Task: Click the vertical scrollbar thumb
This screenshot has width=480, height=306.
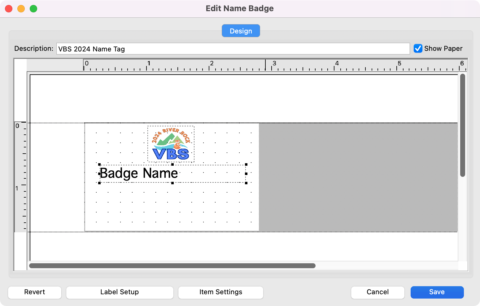Action: 462,125
